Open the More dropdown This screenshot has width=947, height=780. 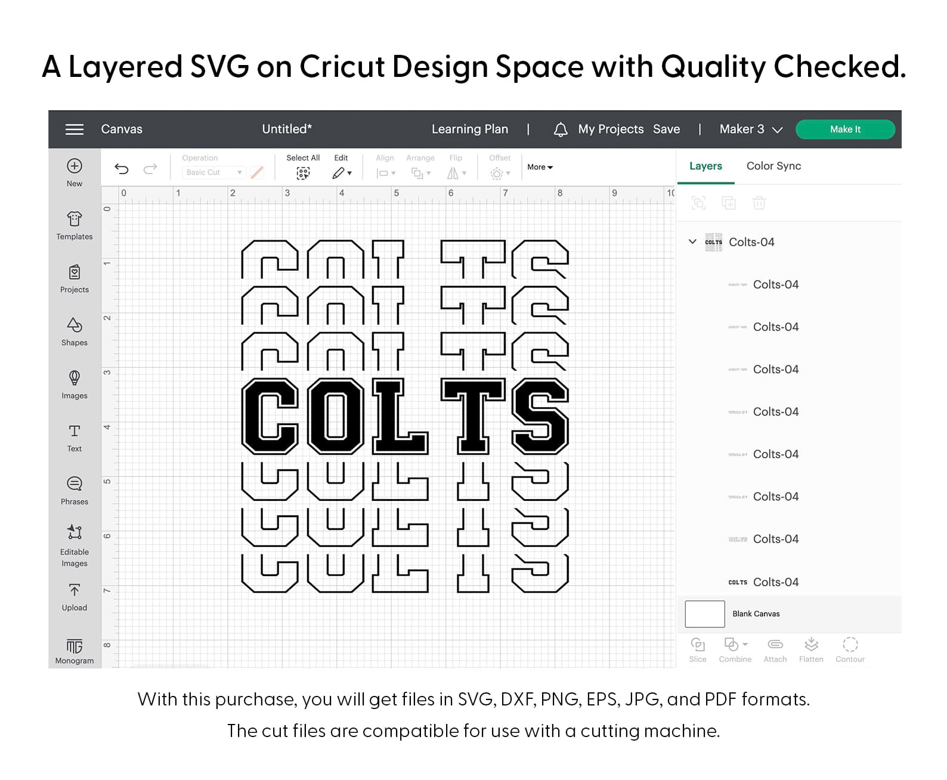(540, 168)
